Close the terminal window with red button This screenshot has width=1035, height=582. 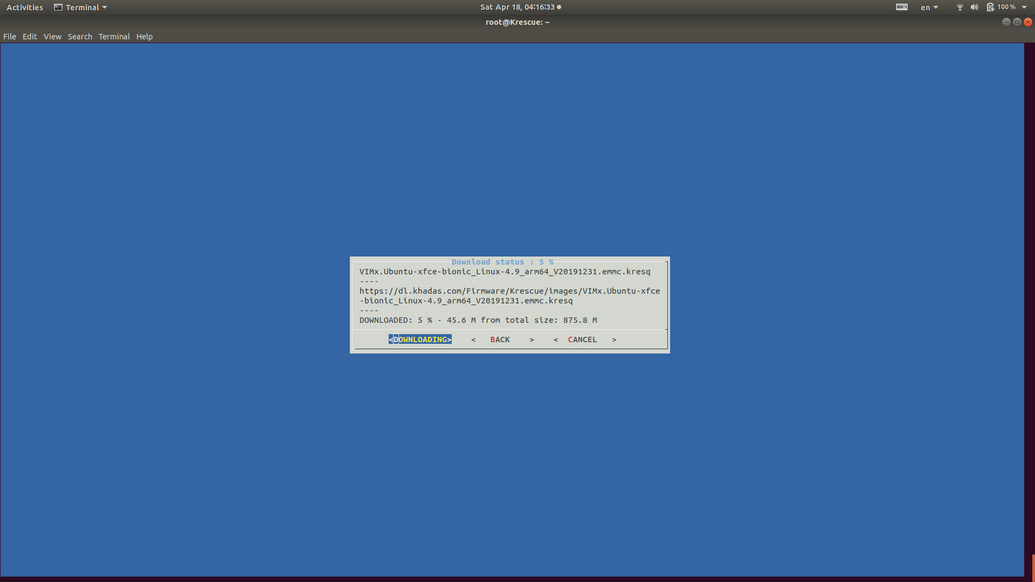click(x=1028, y=22)
